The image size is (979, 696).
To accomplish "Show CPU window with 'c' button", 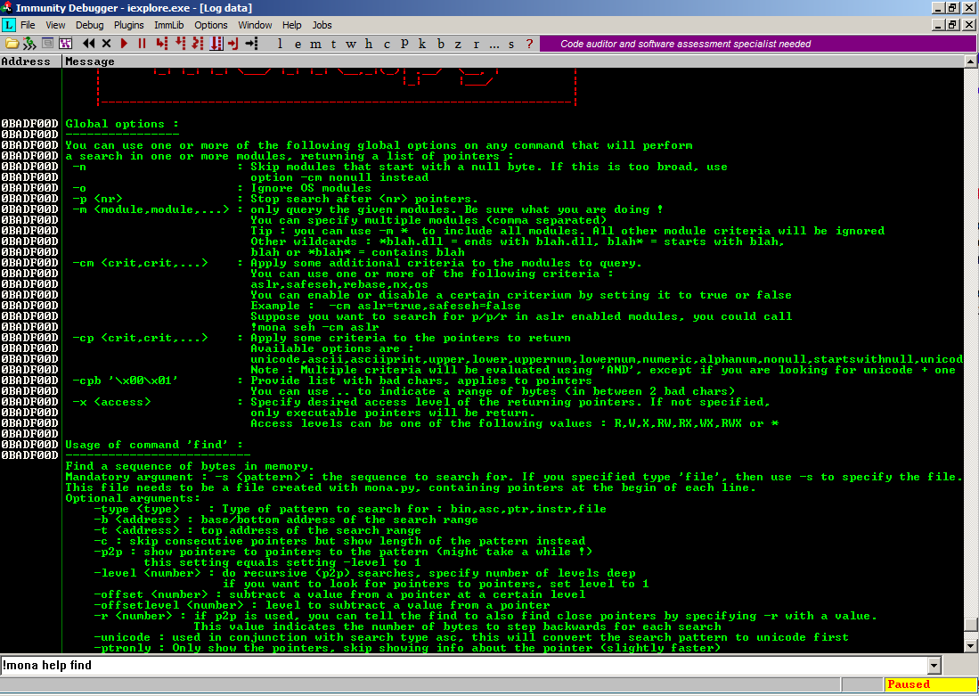I will point(388,44).
